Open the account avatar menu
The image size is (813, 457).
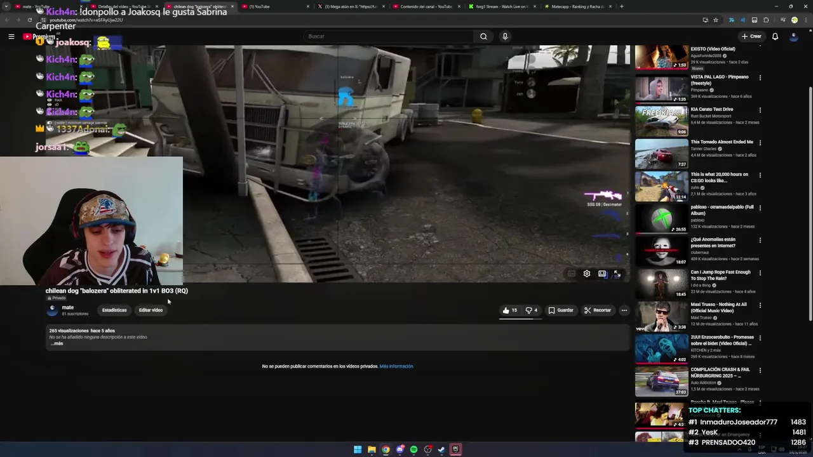793,36
